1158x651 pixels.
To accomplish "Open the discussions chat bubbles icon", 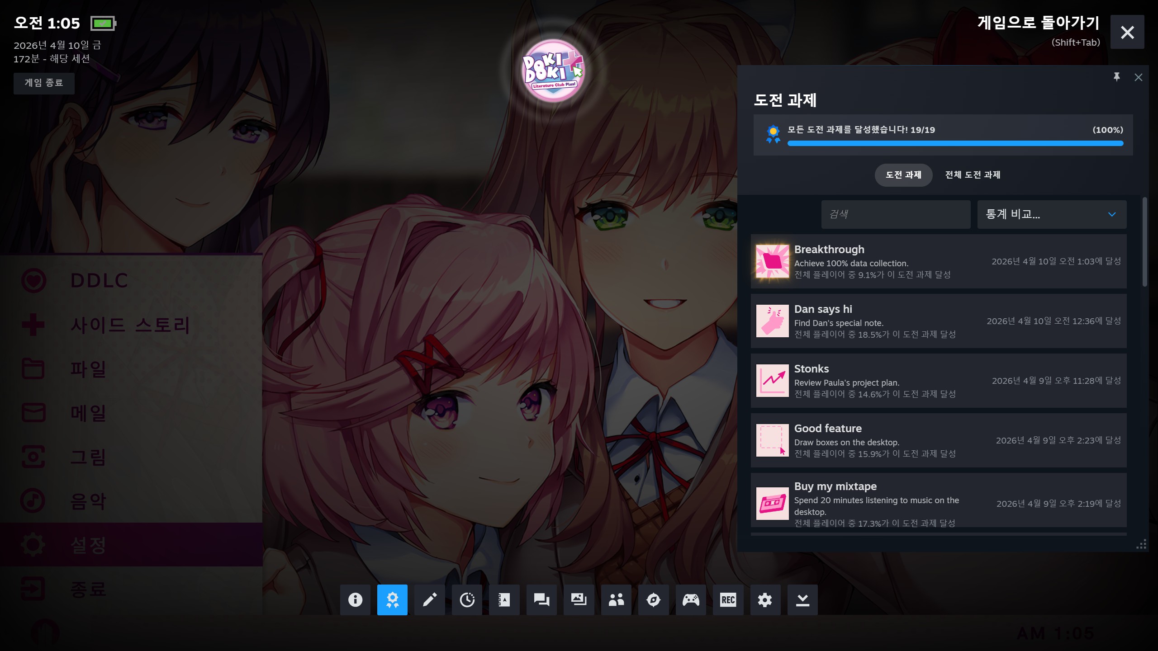I will pyautogui.click(x=541, y=600).
